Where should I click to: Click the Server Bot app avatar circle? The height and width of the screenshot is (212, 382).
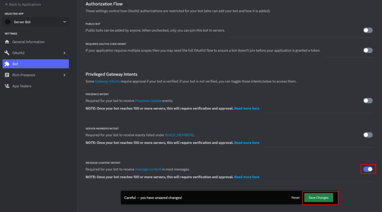pos(8,22)
